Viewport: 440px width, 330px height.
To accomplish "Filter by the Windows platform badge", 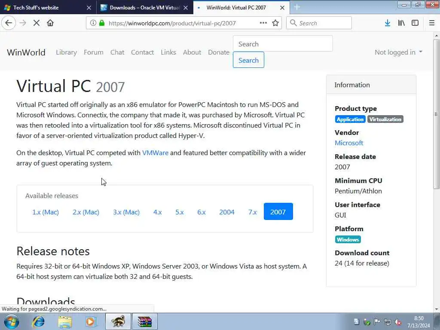I will 348,239.
